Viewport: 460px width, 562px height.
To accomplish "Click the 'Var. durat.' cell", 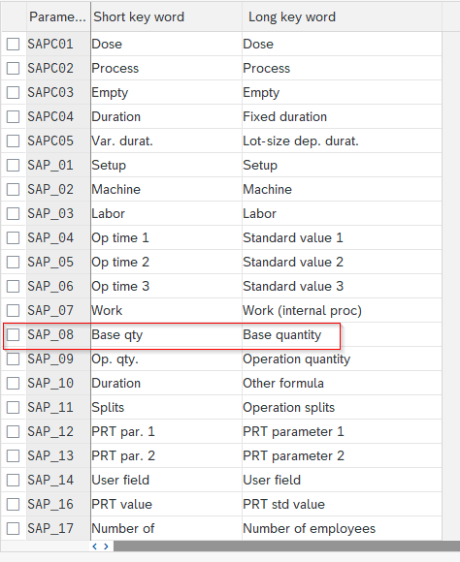I will (x=166, y=140).
